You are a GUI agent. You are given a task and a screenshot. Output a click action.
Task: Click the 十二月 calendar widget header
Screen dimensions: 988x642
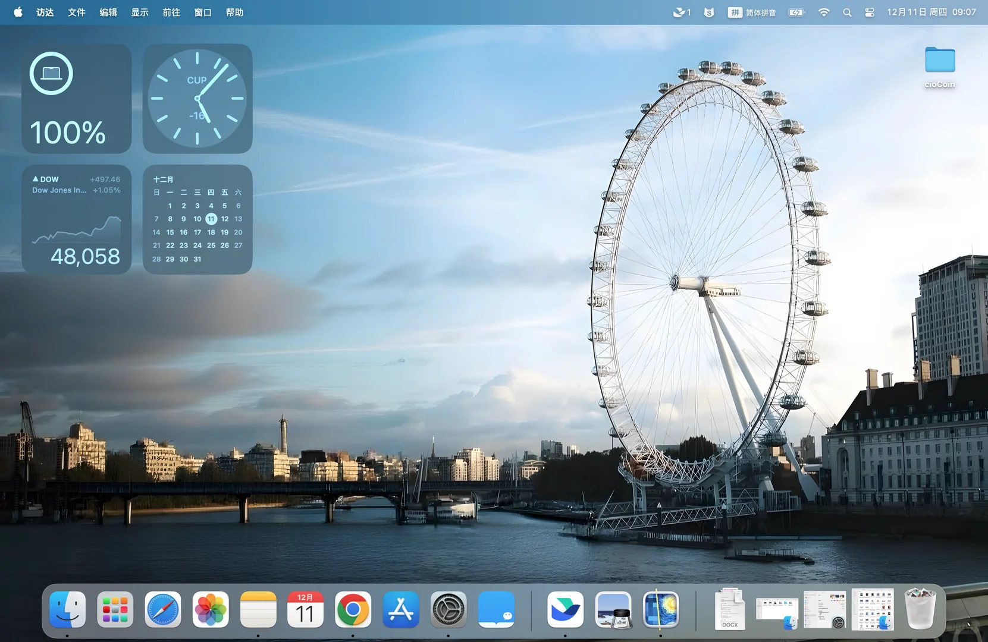[164, 179]
